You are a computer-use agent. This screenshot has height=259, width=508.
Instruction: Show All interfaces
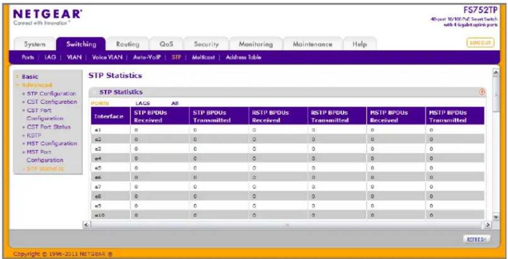click(176, 104)
